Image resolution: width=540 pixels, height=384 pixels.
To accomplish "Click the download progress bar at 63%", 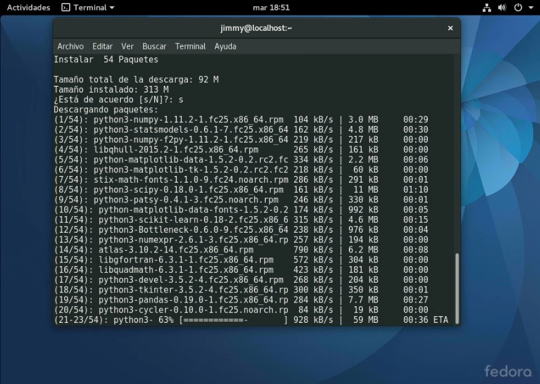I will coord(233,320).
